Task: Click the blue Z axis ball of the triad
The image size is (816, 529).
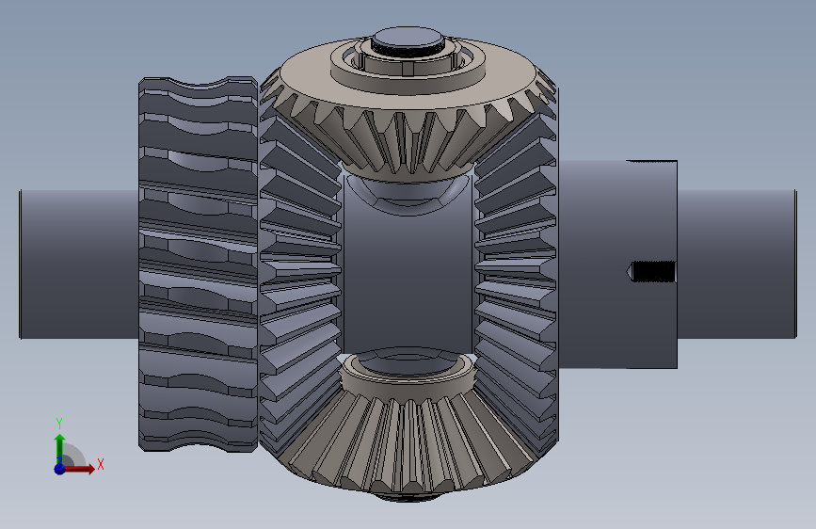Action: 60,469
